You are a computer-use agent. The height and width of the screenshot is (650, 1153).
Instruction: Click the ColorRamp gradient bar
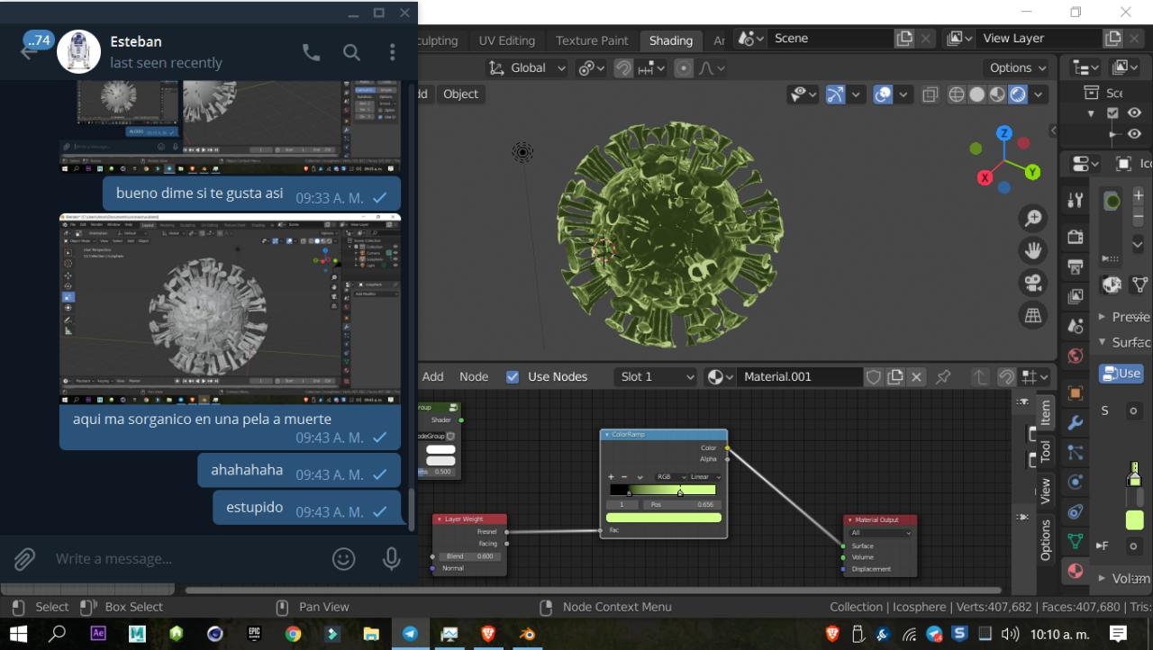[x=663, y=491]
